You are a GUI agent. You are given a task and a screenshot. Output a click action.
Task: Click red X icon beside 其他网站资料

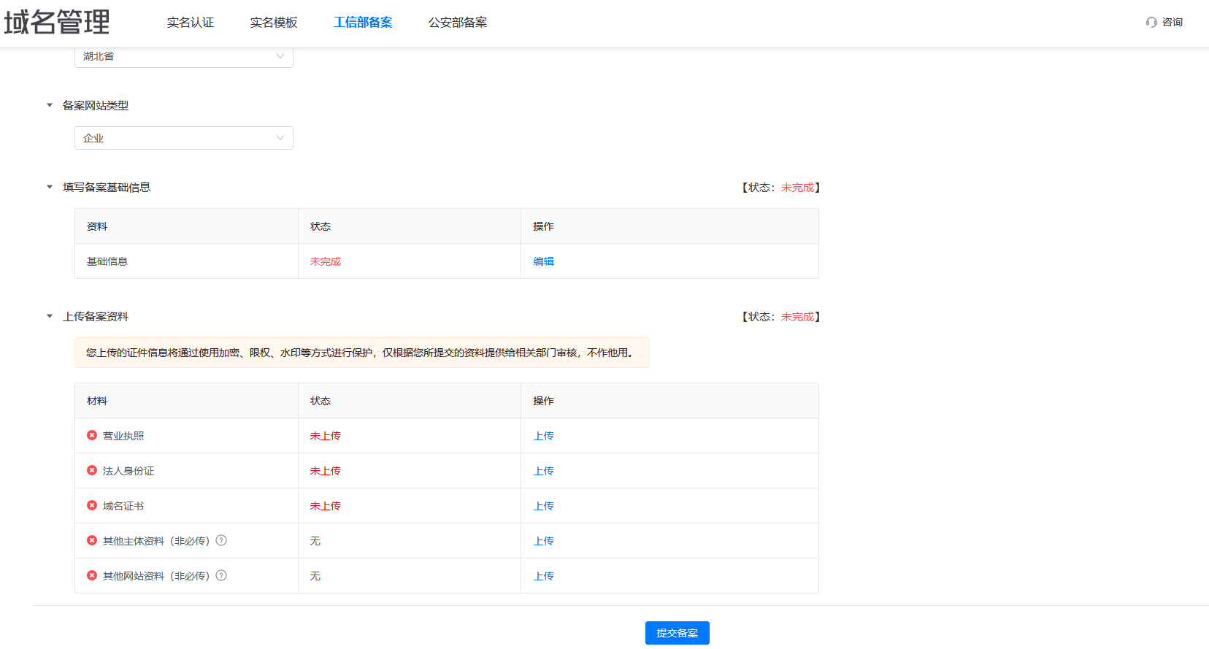92,575
